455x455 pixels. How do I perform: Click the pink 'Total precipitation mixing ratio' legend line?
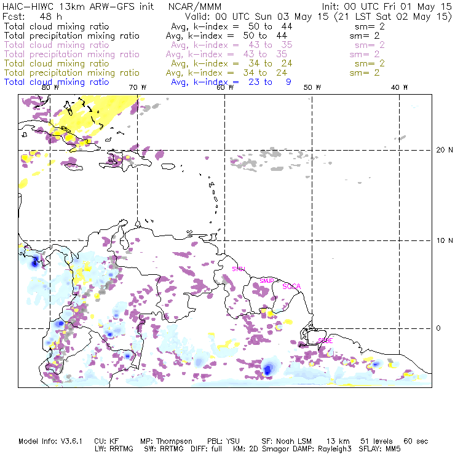tap(72, 54)
